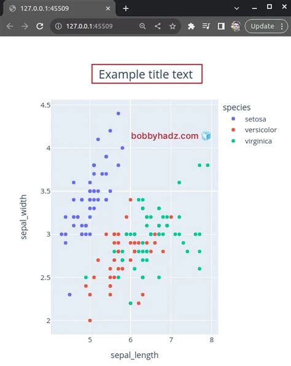The image size is (291, 366).
Task: Toggle setosa visibility in the legend
Action: pyautogui.click(x=248, y=119)
